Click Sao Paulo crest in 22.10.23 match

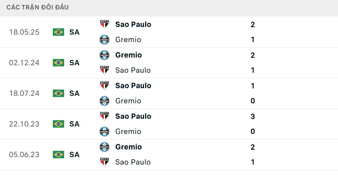click(x=104, y=116)
